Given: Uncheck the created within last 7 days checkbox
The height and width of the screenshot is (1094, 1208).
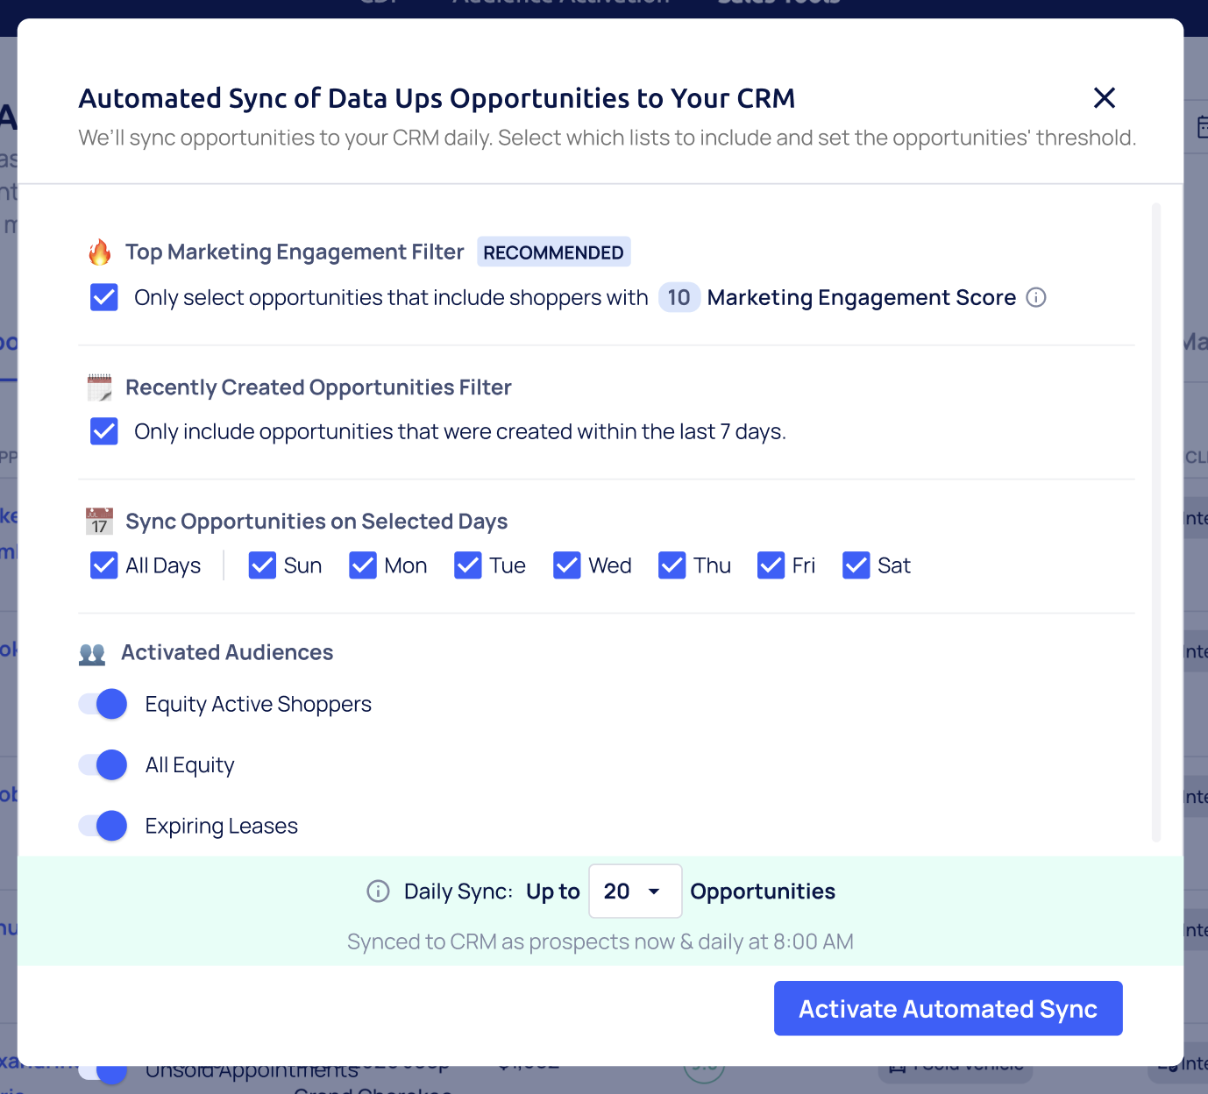Looking at the screenshot, I should [x=104, y=431].
